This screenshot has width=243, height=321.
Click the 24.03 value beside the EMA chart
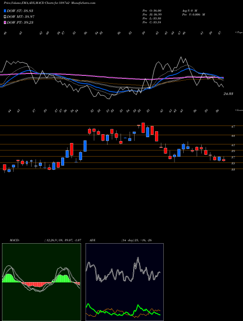pos(228,94)
